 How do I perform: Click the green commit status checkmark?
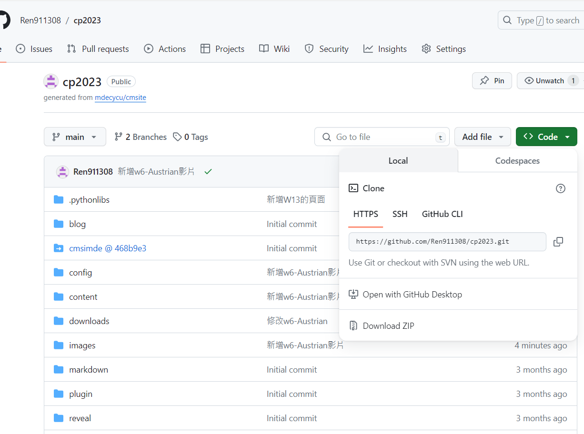[208, 172]
